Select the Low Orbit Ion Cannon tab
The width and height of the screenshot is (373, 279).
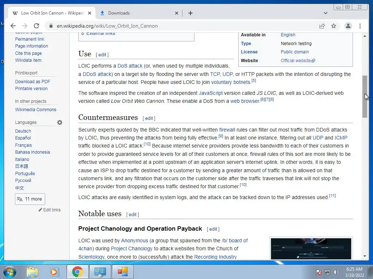click(52, 13)
